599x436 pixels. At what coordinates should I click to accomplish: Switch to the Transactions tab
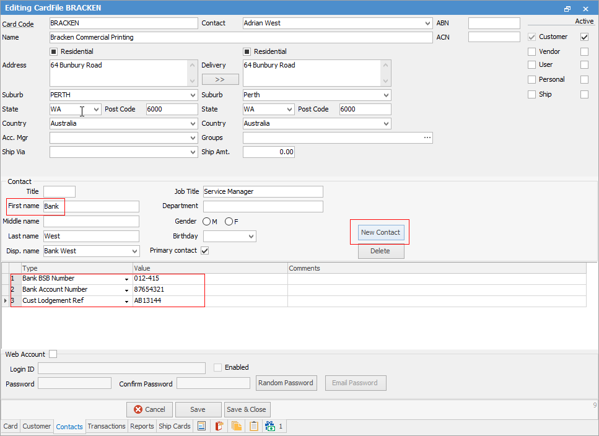pyautogui.click(x=106, y=426)
